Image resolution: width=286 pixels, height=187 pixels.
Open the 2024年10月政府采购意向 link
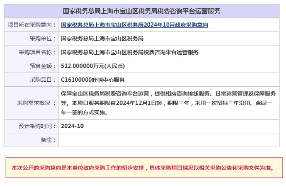(134, 25)
